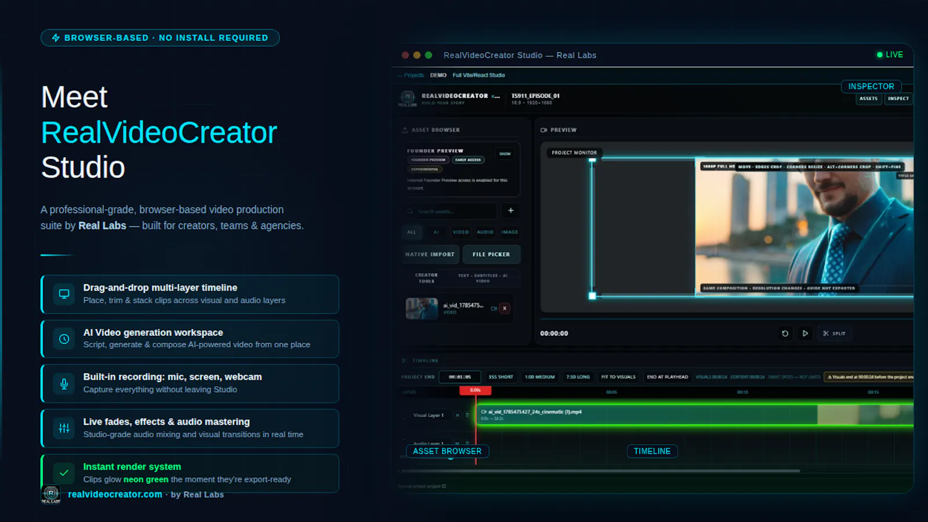Click the timeline horizontal scrollbar
928x522 pixels.
[x=600, y=471]
